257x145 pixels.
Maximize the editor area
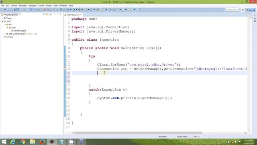click(249, 14)
